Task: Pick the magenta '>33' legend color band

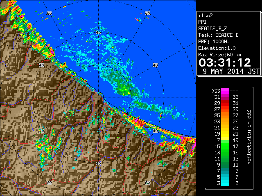Action: 225,91
